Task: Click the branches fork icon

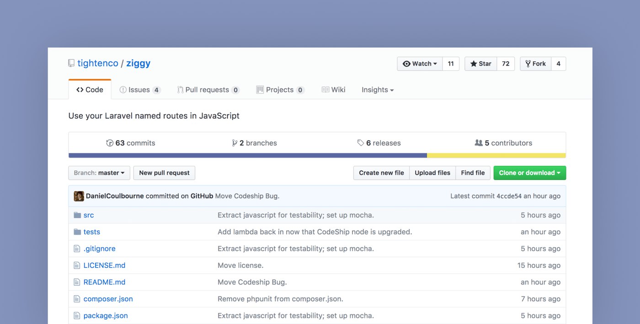Action: click(x=235, y=143)
